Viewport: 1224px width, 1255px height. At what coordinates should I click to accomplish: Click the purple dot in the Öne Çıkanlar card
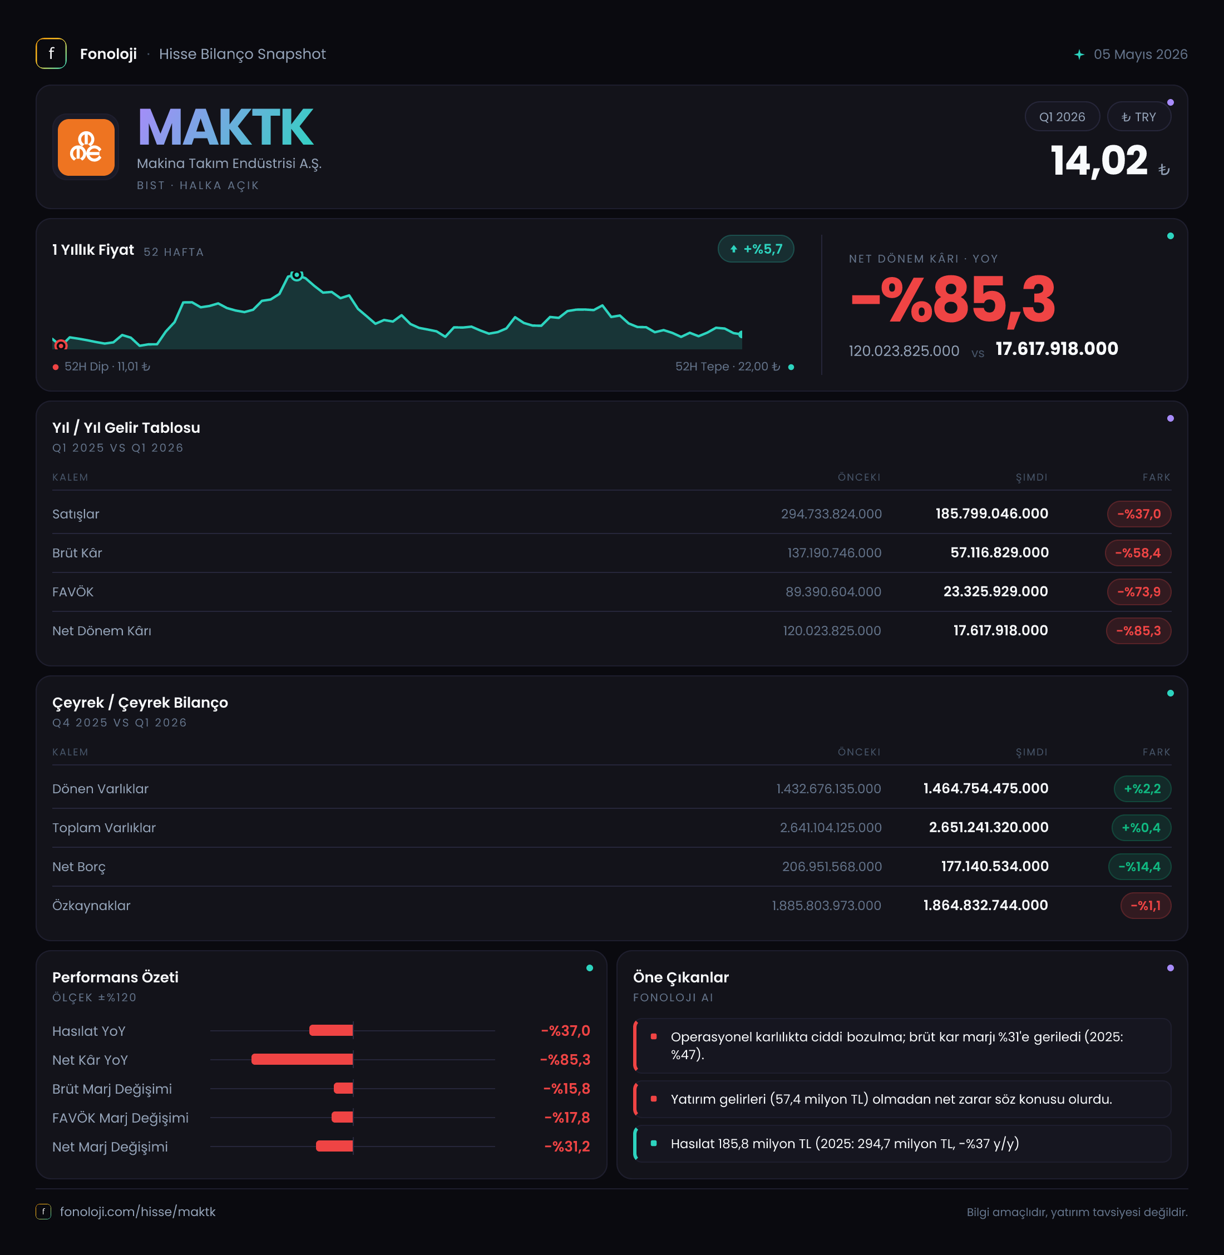pyautogui.click(x=1170, y=967)
